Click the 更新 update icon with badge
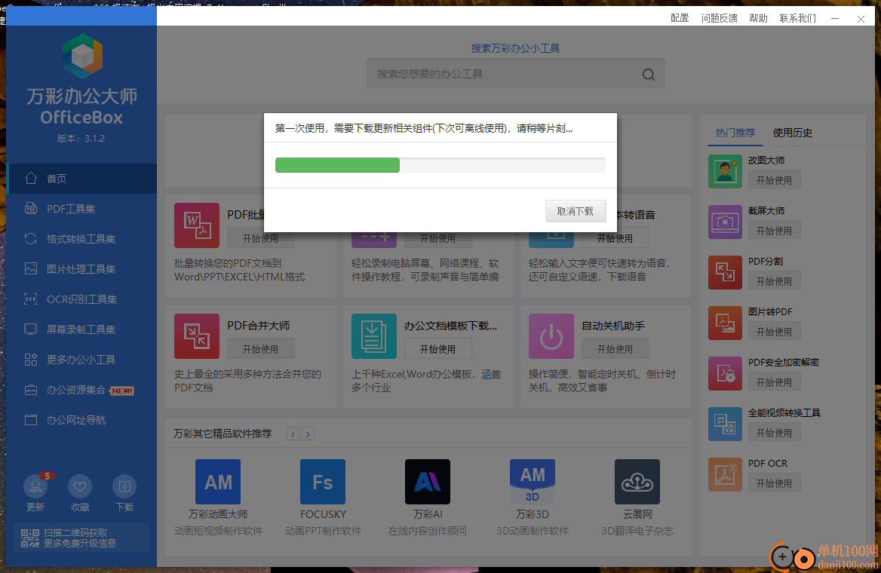 [35, 486]
